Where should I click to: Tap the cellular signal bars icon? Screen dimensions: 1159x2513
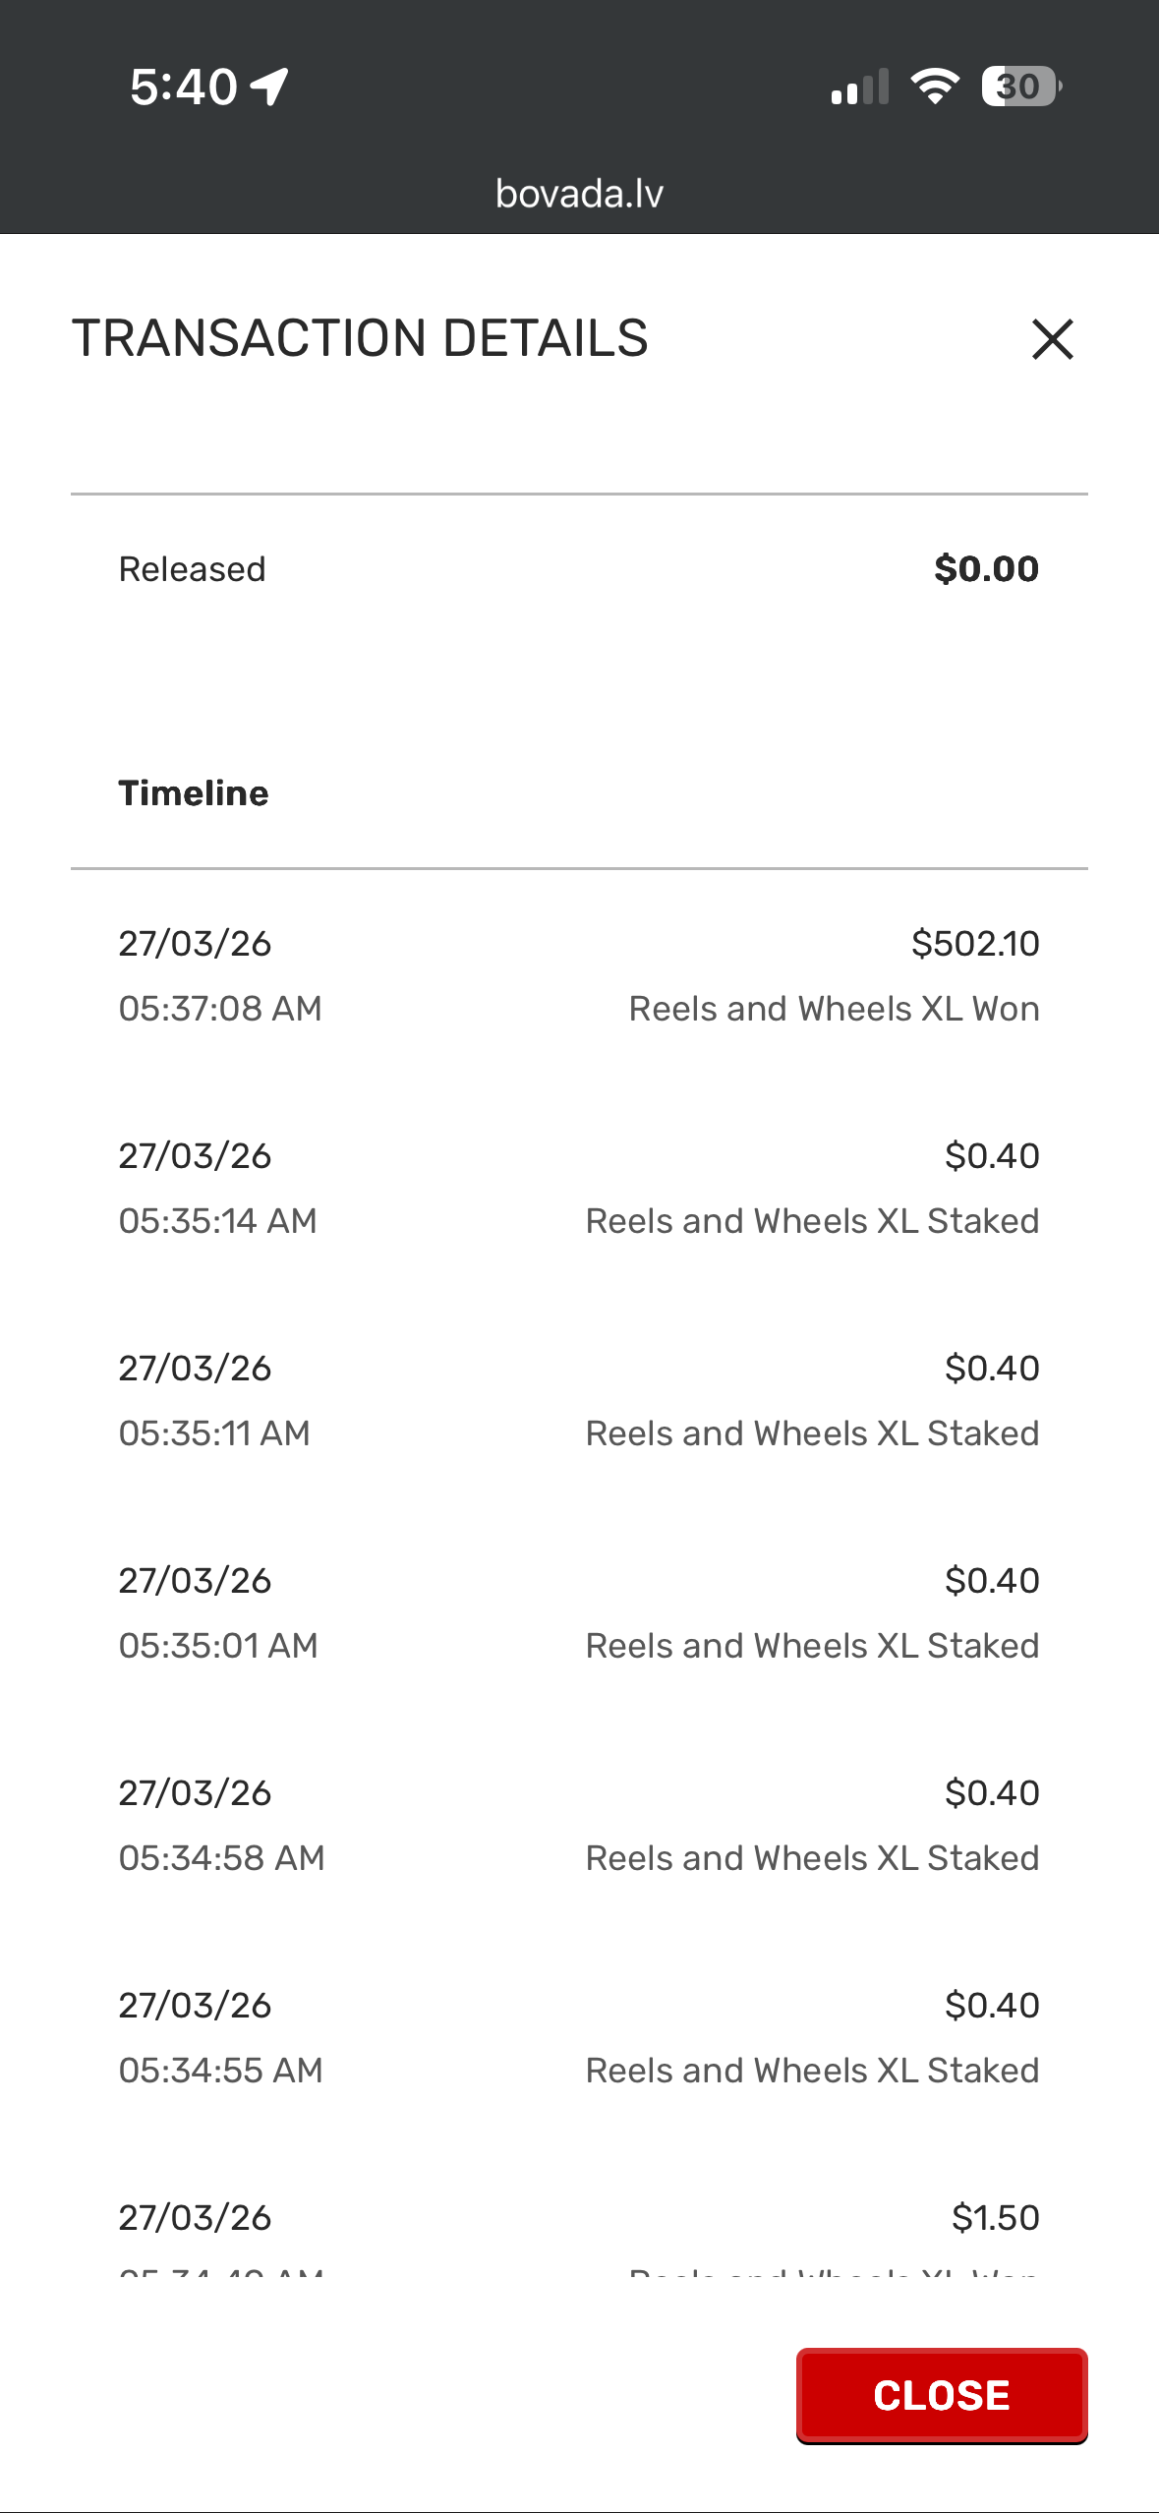point(859,87)
